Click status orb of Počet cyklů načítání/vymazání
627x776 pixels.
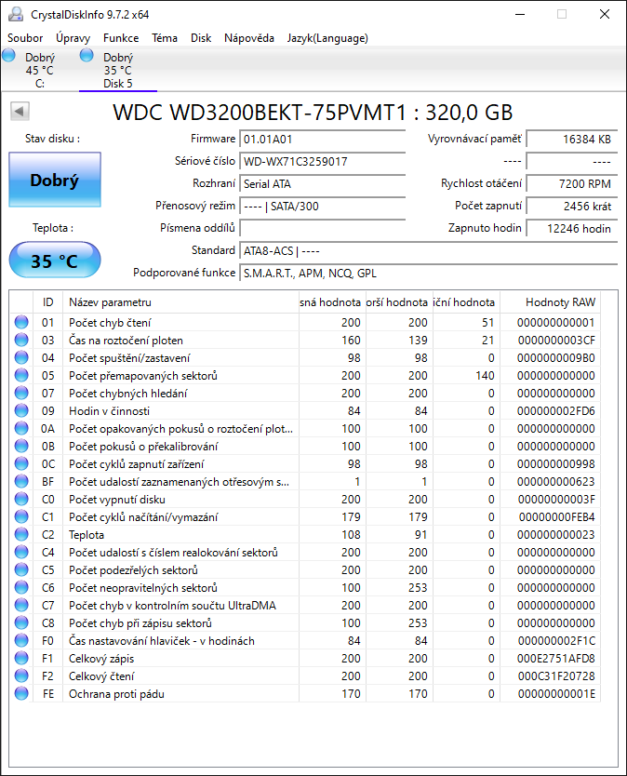[21, 516]
